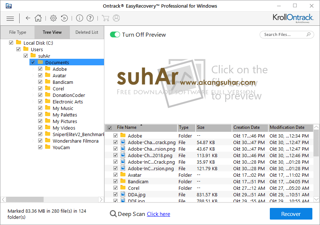Uncheck the Documents folder checkbox
This screenshot has height=225, width=320.
tap(33, 62)
